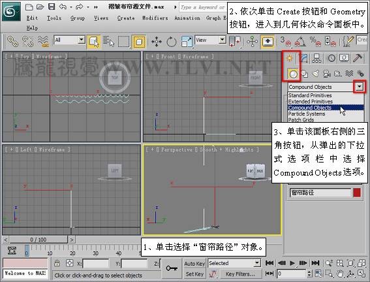
Task: Activate the Select and Scale tool
Action: pos(187,42)
